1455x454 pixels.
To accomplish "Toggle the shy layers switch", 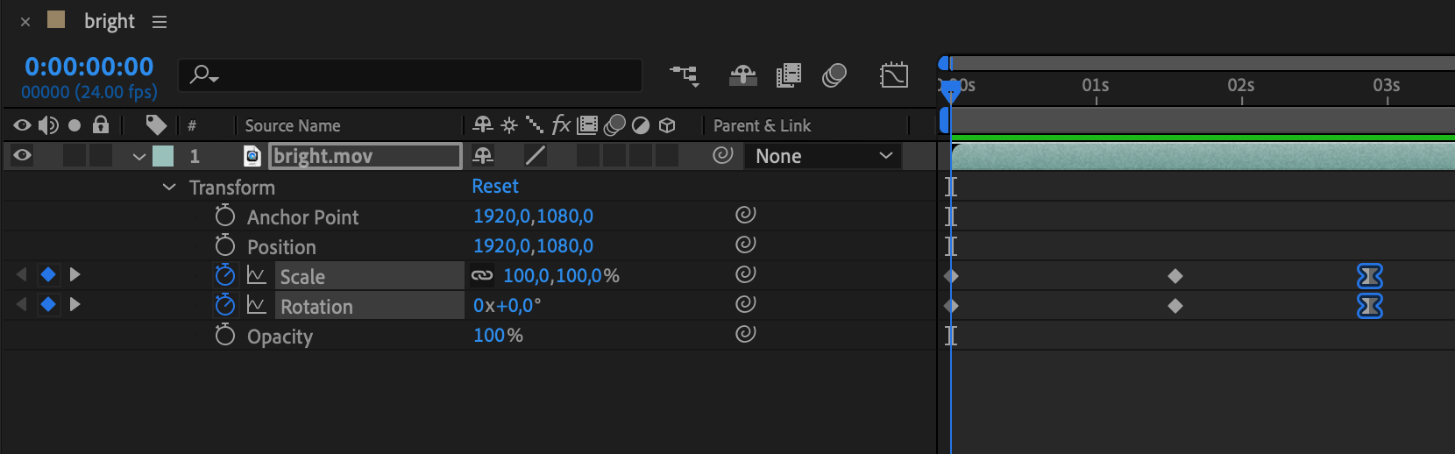I will [x=742, y=75].
